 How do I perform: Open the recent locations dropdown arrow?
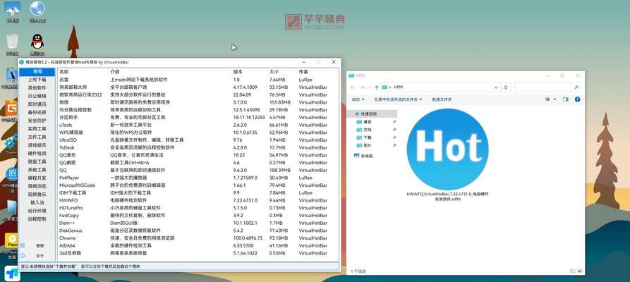click(x=369, y=87)
